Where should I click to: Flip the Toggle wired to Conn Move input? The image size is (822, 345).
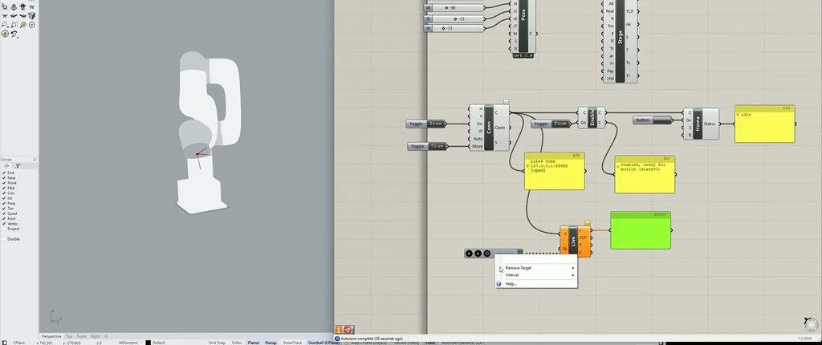428,146
